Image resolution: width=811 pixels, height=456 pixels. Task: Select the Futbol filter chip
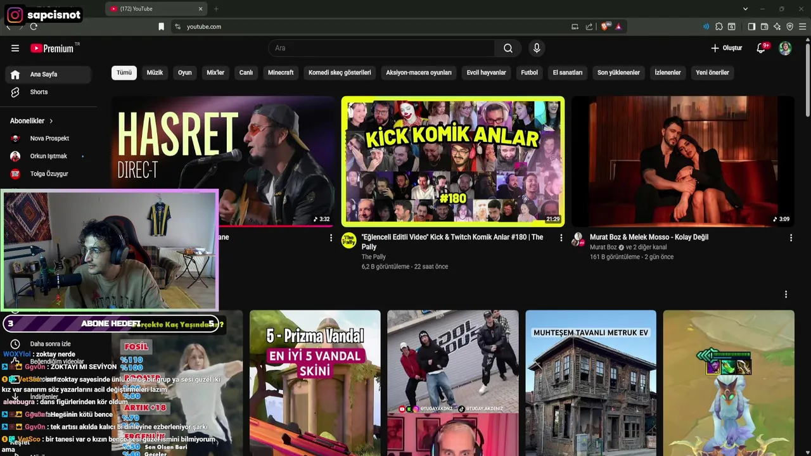529,73
